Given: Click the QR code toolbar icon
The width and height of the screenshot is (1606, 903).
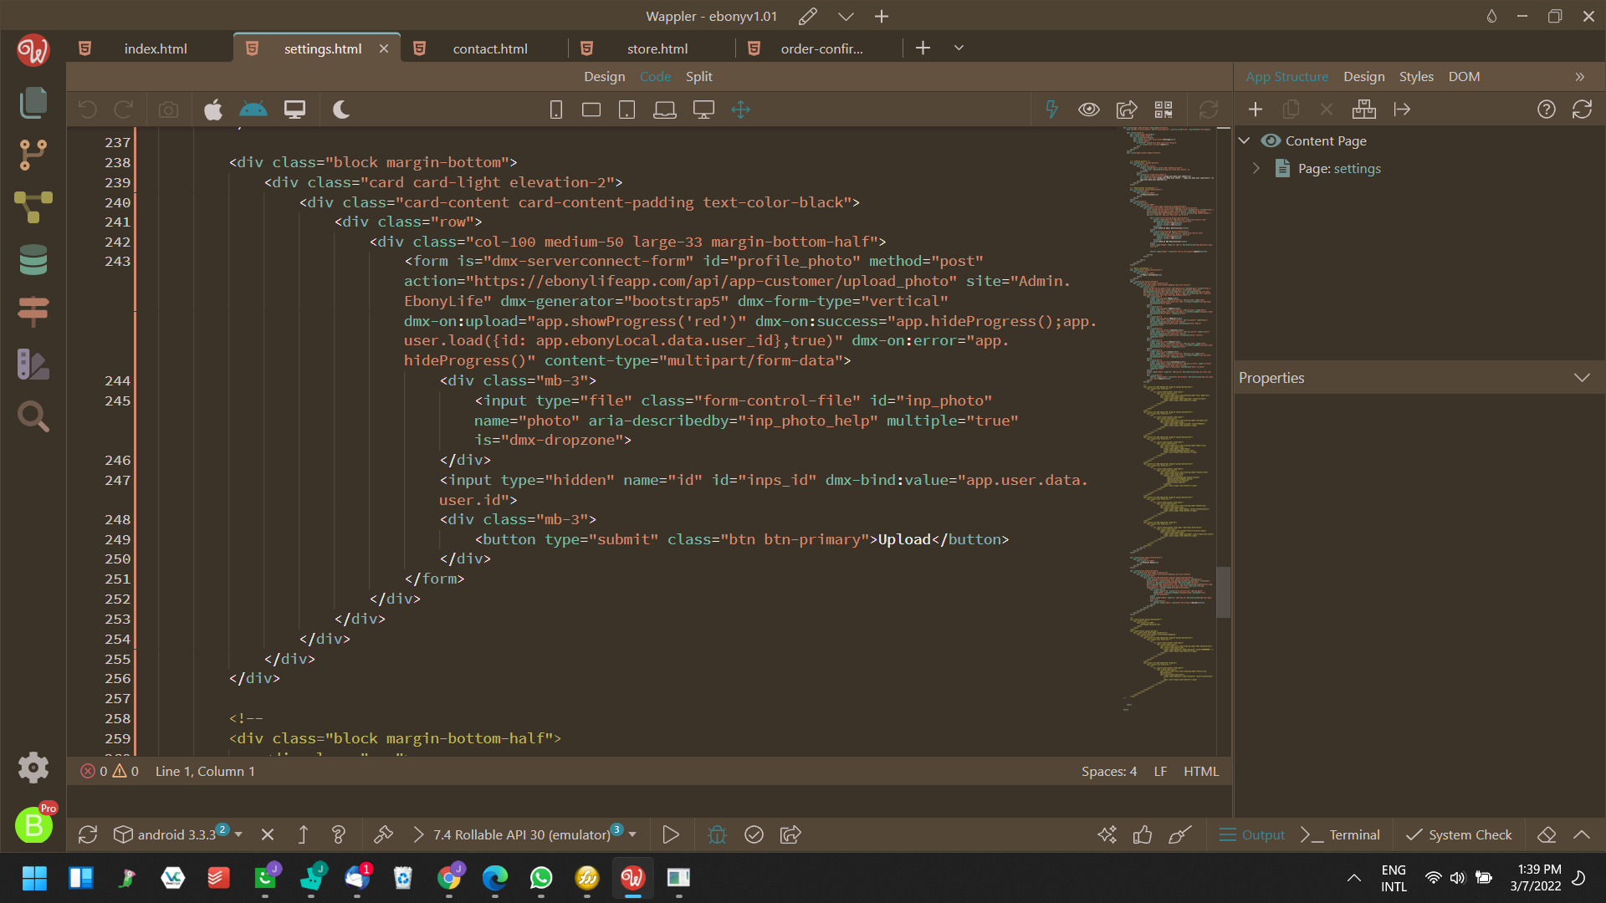Looking at the screenshot, I should click(x=1164, y=110).
